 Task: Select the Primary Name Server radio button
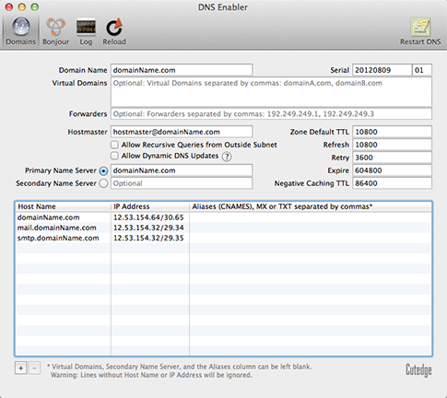[103, 170]
